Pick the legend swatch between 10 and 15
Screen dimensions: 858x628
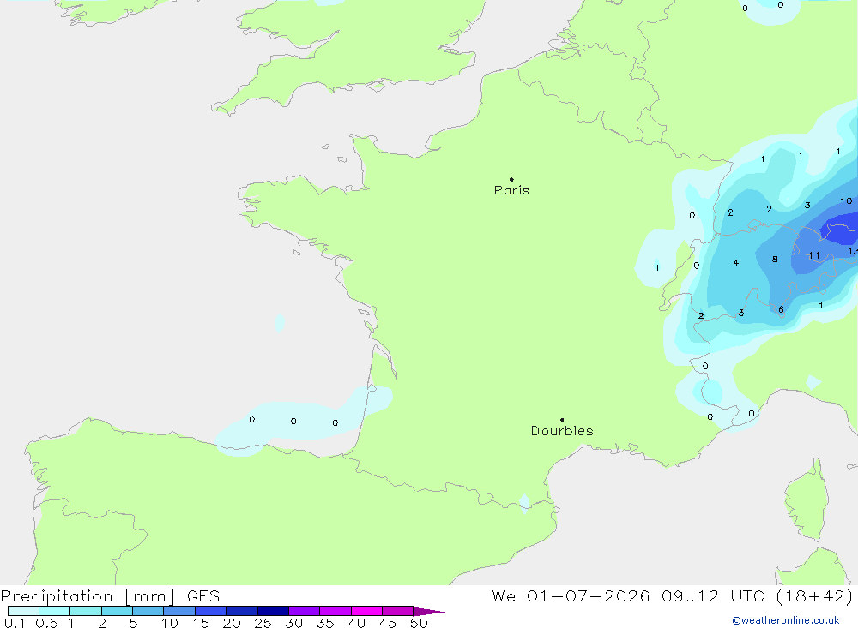[179, 611]
